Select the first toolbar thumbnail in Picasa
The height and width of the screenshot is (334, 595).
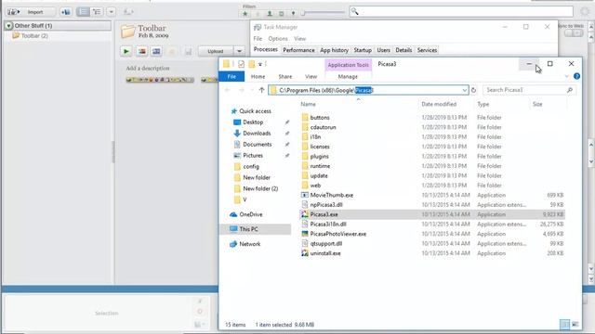tap(160, 80)
